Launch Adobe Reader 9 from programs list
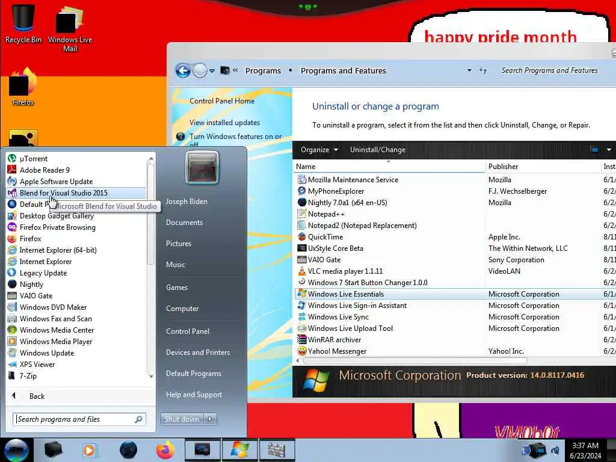The width and height of the screenshot is (616, 462). [76, 170]
